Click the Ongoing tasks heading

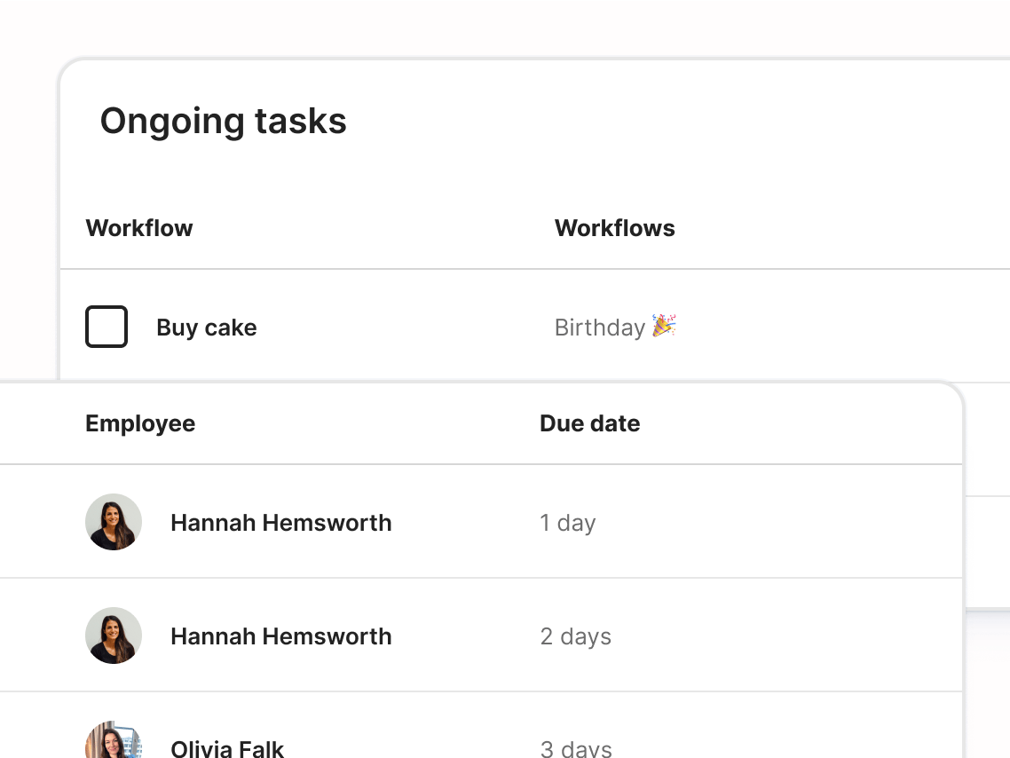click(223, 121)
